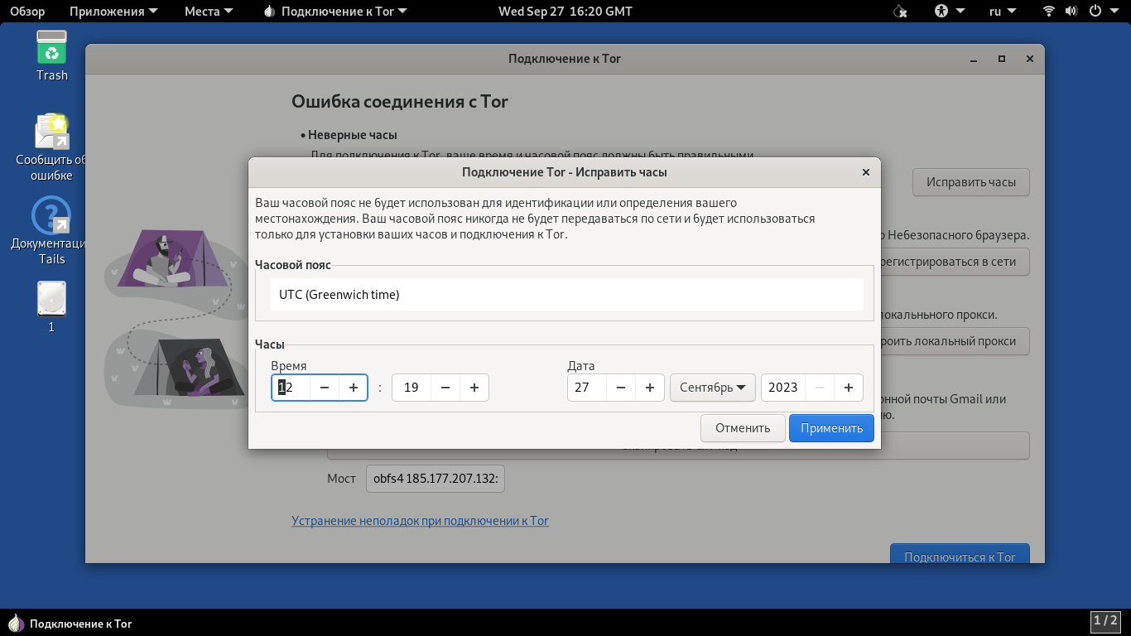Click the Применить button

[x=831, y=428]
